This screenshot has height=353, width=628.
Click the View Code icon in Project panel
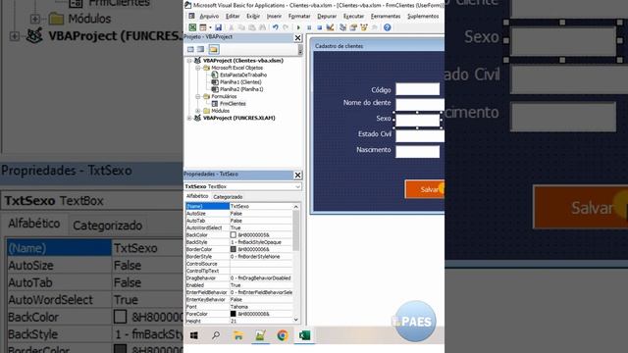190,49
